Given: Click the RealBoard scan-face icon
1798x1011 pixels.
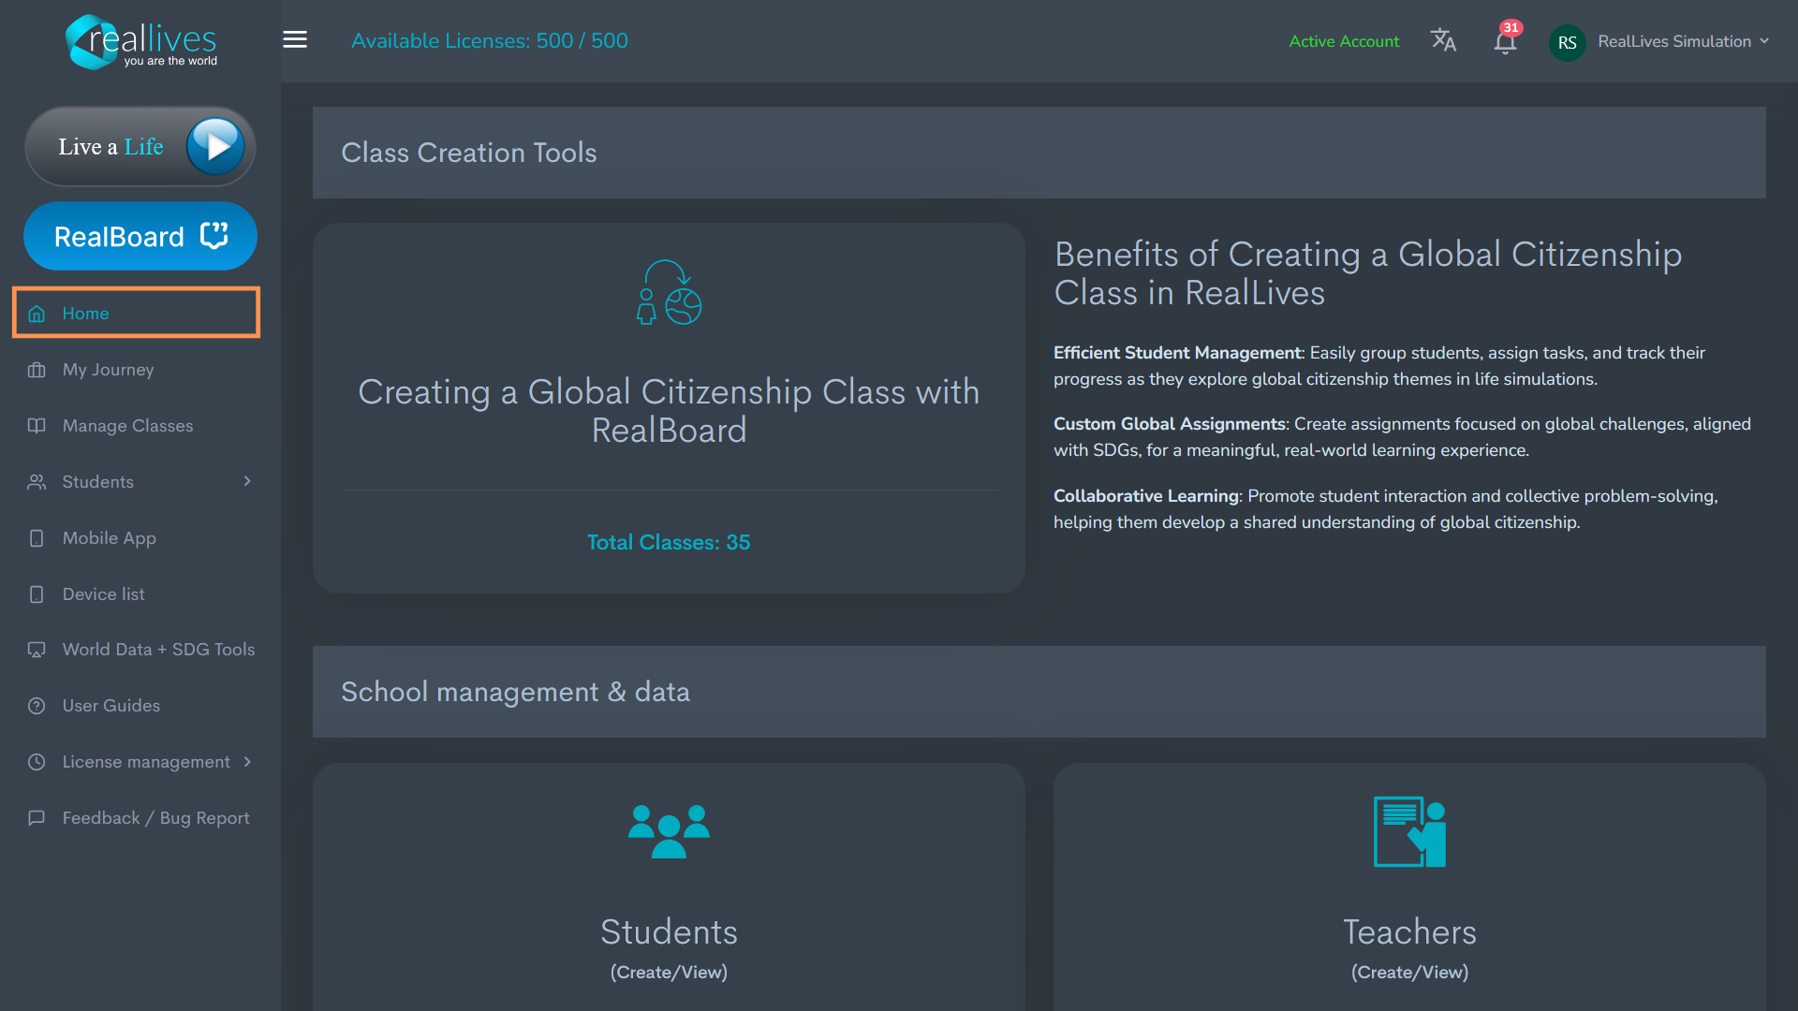Looking at the screenshot, I should click(214, 236).
